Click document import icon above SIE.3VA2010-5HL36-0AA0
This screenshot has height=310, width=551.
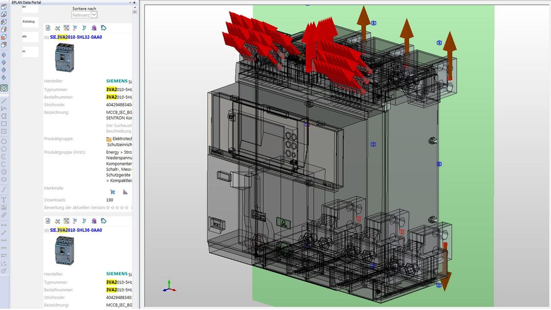tap(48, 221)
